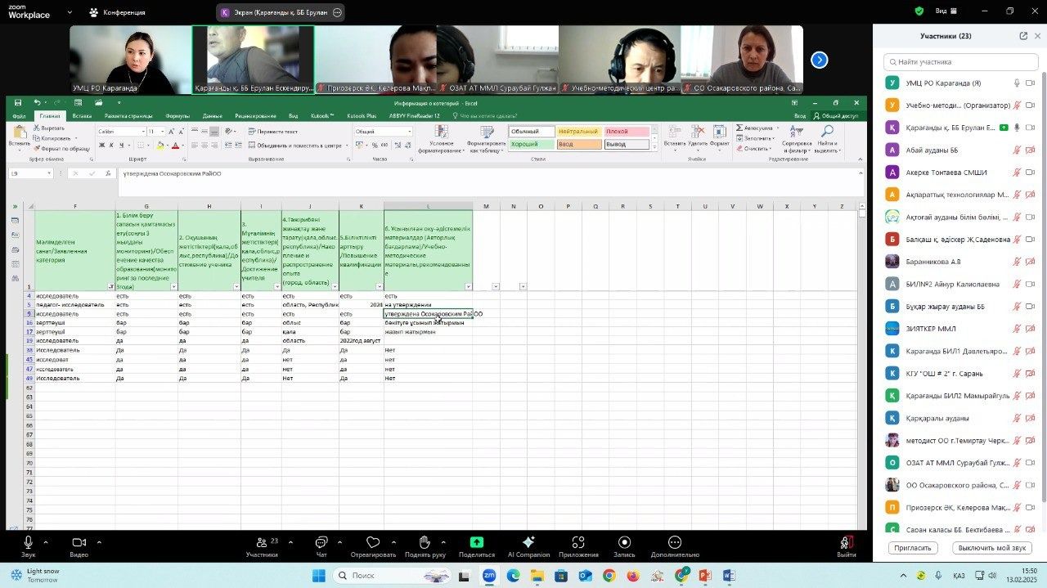Open the Чат chat panel

click(321, 542)
